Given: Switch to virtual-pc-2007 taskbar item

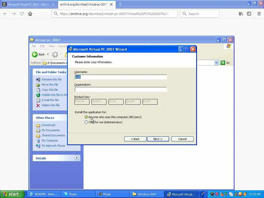Looking at the screenshot, I should (147, 194).
